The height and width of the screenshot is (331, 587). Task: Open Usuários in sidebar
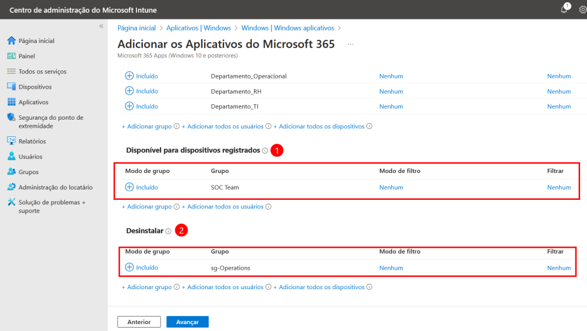click(x=30, y=157)
